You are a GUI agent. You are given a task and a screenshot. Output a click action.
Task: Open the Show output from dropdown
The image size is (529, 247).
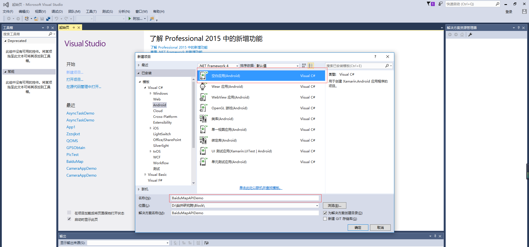[167, 243]
